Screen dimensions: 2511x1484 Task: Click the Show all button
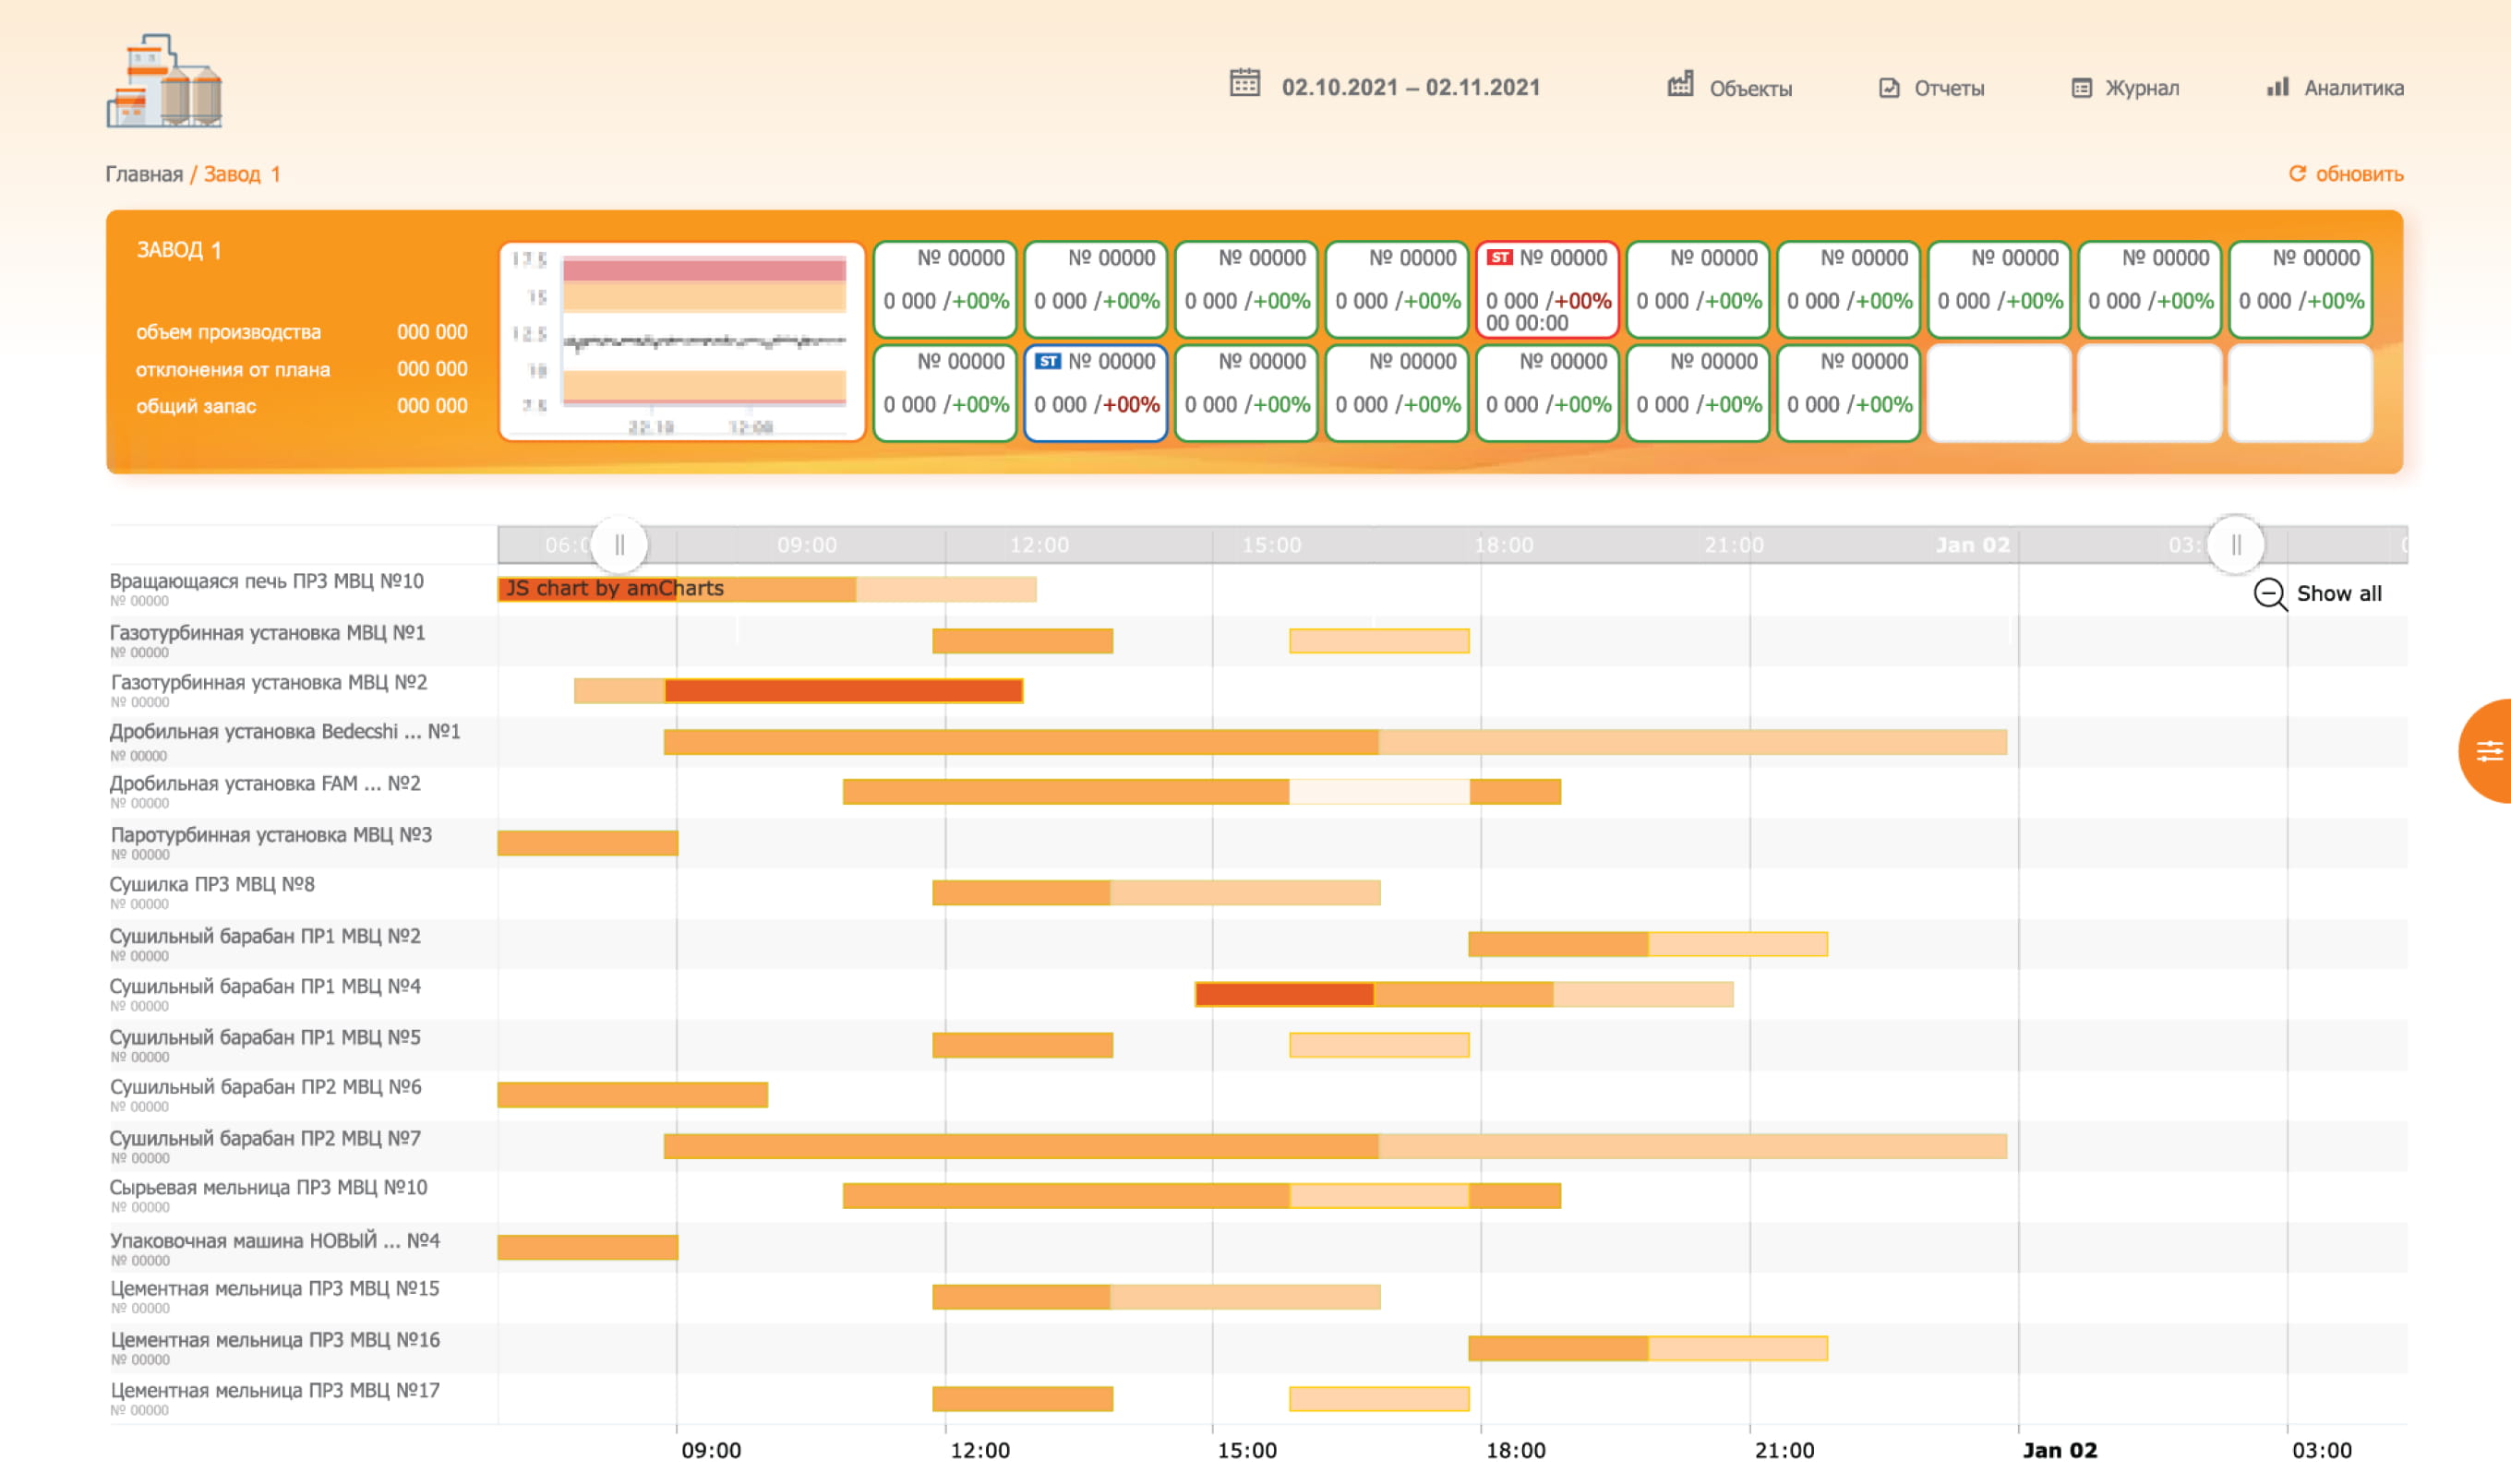tap(2338, 593)
